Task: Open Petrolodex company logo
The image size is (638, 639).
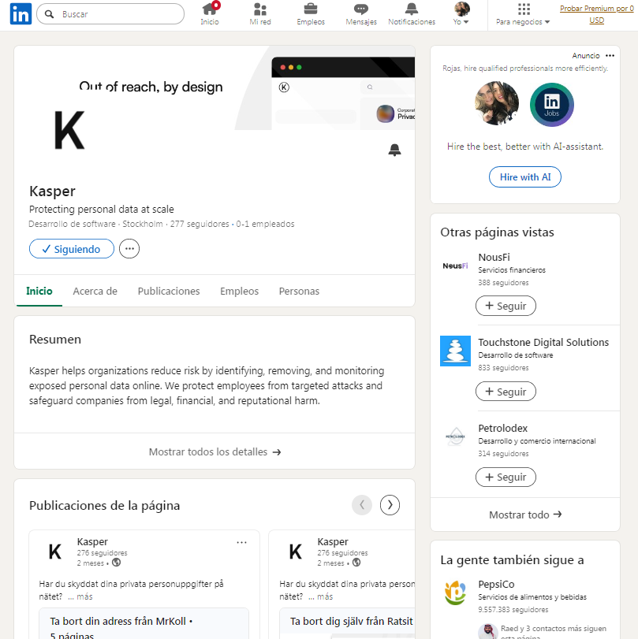Action: (455, 437)
